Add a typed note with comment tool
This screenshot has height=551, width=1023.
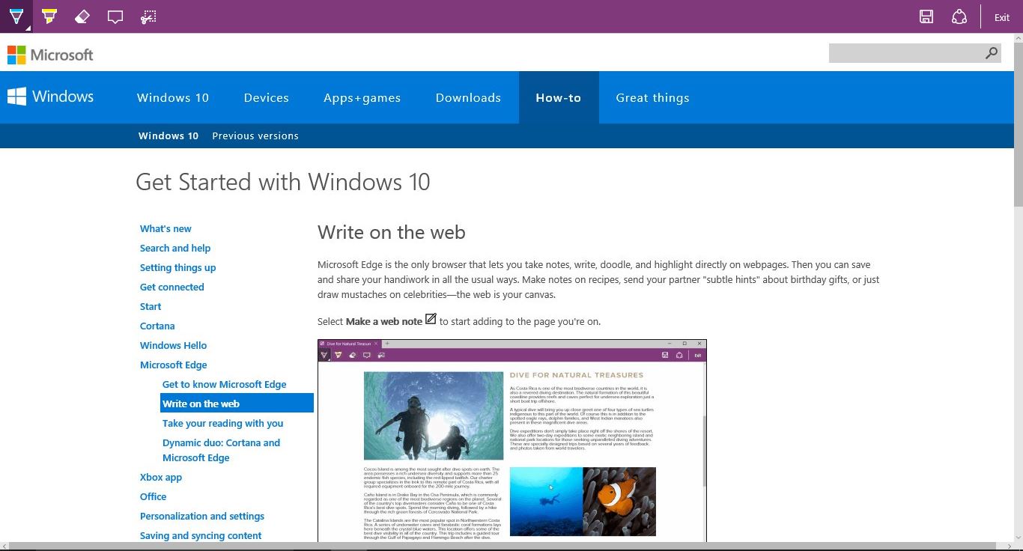115,16
